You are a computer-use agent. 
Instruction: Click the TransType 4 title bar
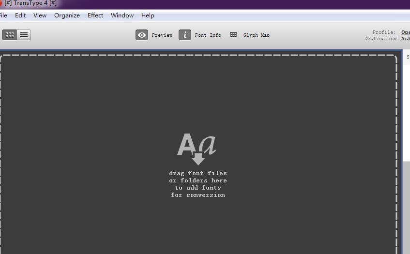205,4
